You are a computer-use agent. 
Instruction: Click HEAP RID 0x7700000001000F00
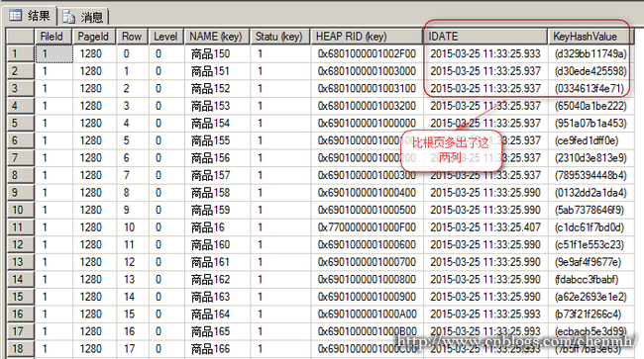(x=367, y=227)
